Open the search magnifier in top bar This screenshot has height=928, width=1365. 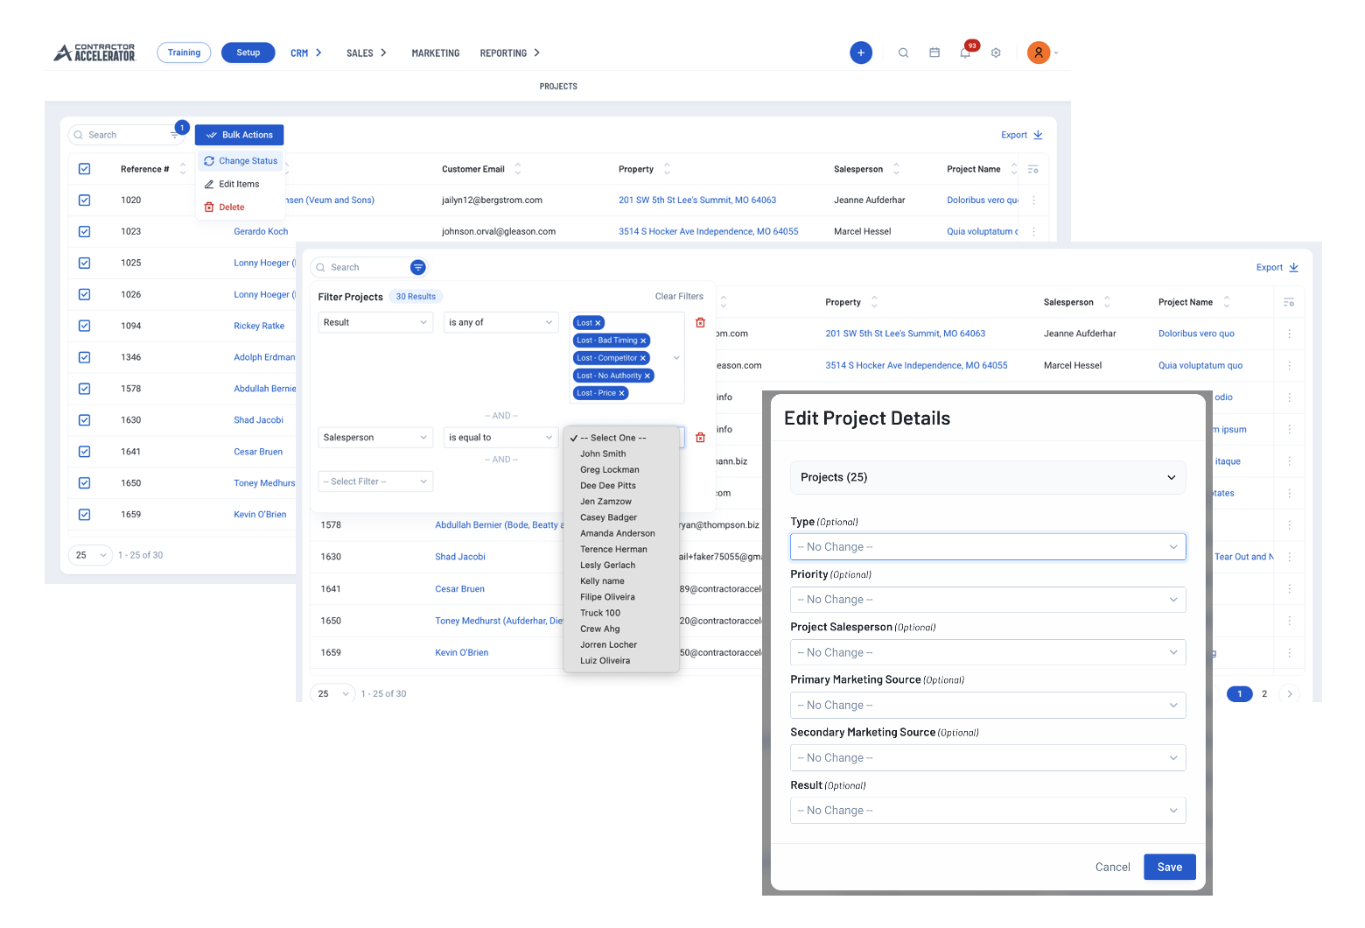[903, 53]
